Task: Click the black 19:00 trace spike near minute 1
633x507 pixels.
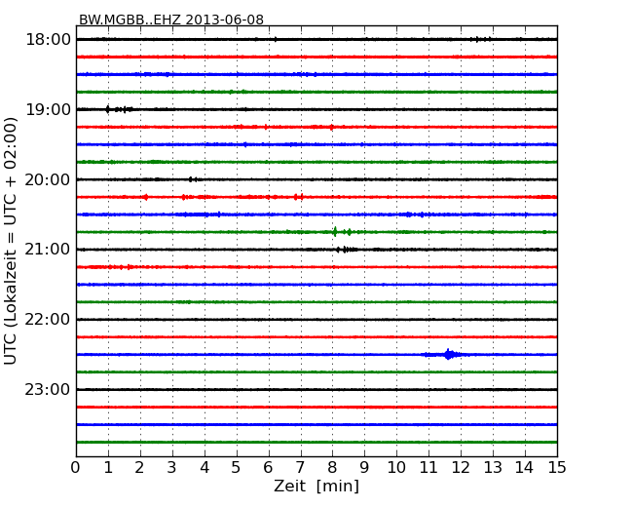Action: [107, 109]
